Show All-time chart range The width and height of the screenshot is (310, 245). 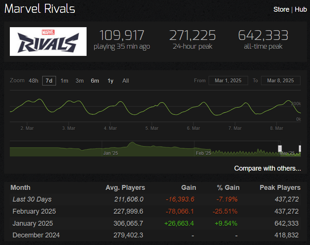point(126,81)
